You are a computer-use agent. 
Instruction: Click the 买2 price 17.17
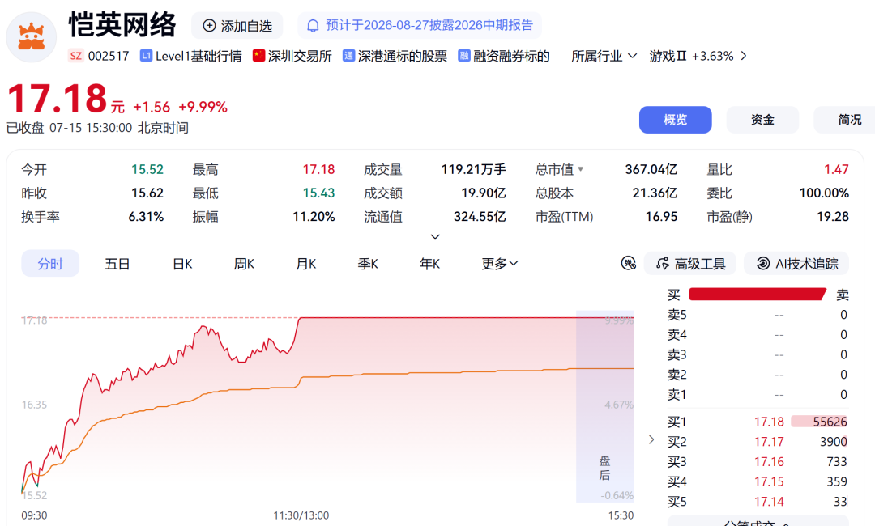point(769,442)
